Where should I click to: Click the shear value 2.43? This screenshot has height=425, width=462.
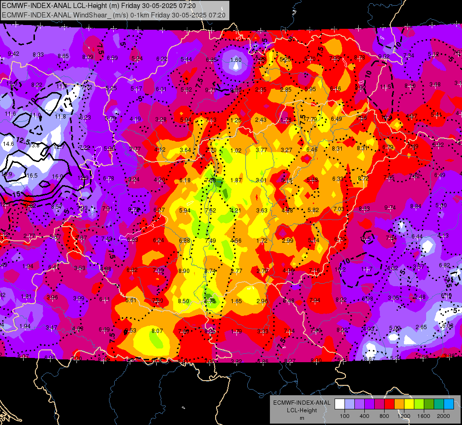point(261,120)
